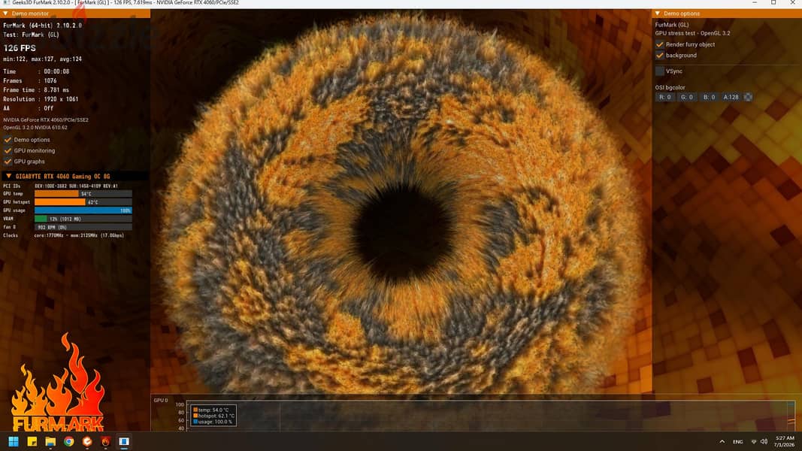Screen dimensions: 802x451
Task: Click the graph legend temp: 54.0 °C
Action: pyautogui.click(x=213, y=410)
